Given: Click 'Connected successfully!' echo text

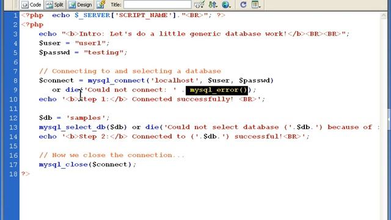Looking at the screenshot, I should 183,99.
